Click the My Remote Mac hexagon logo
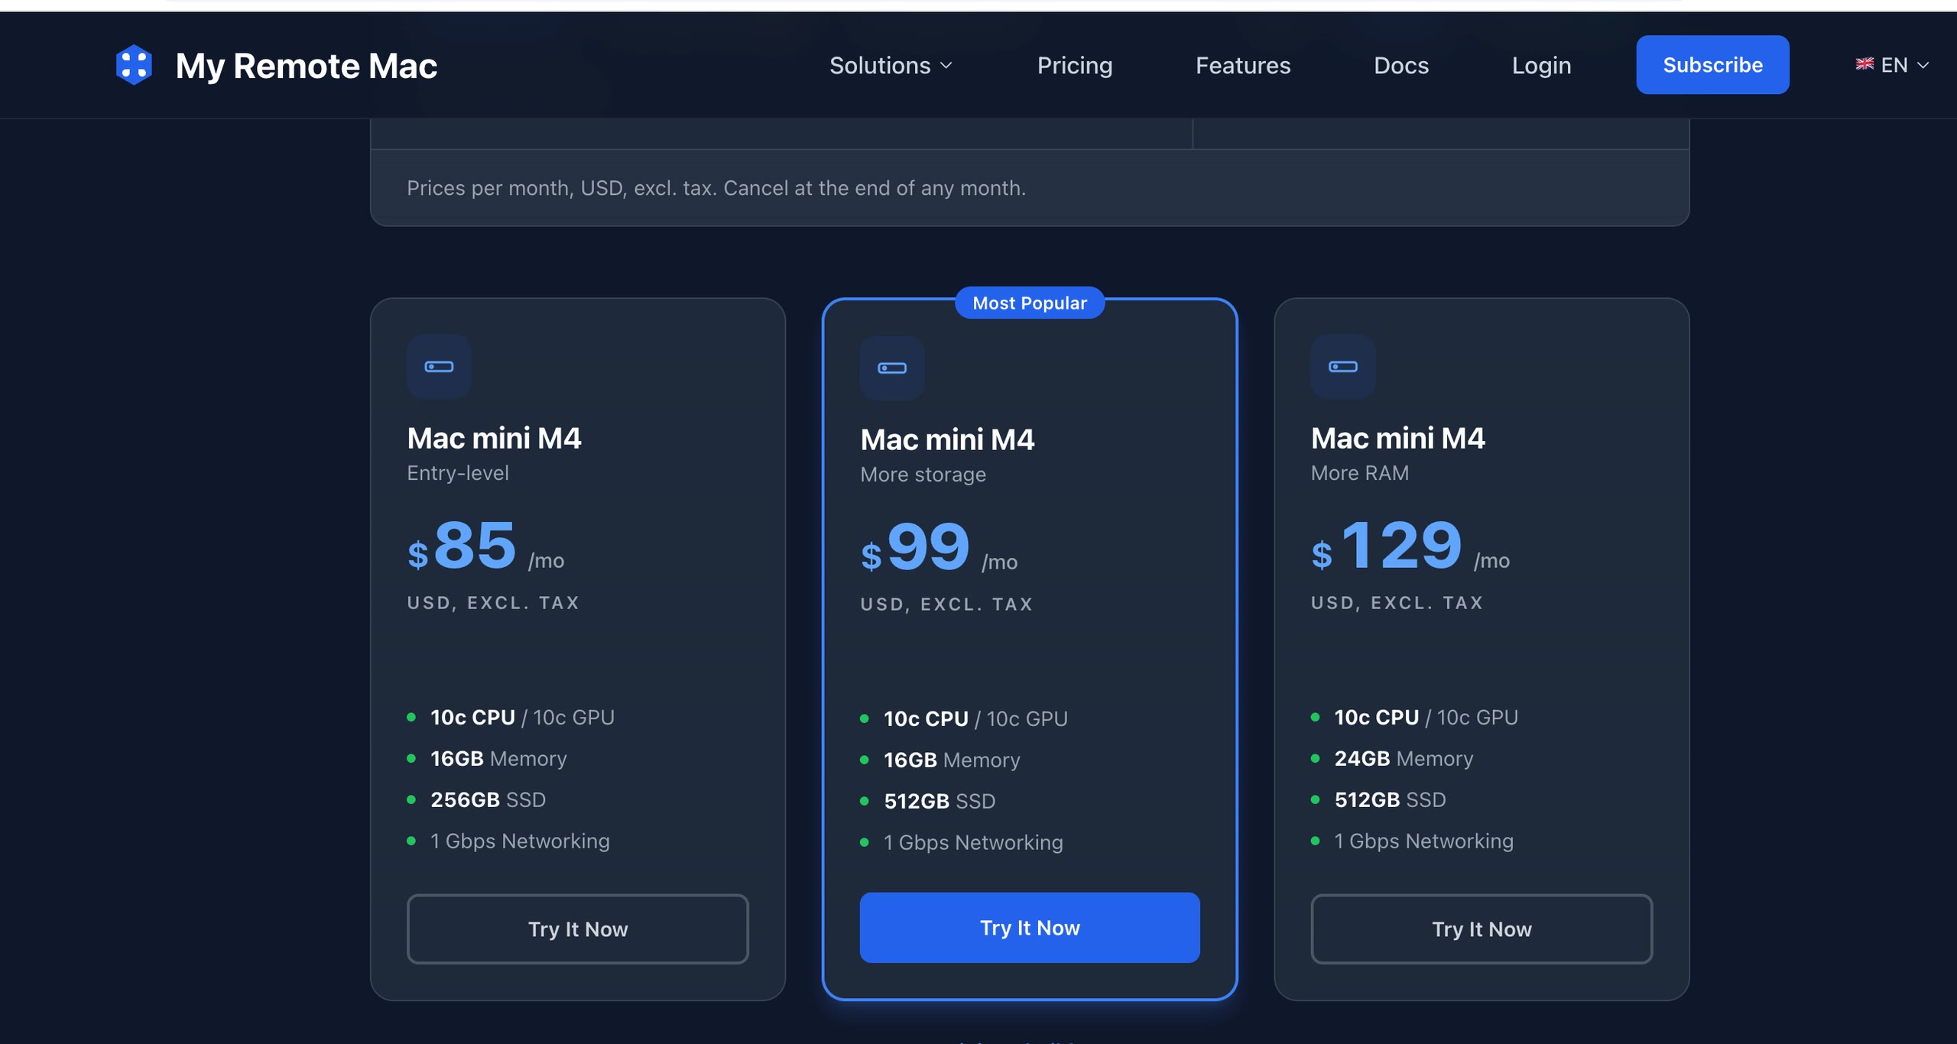 [134, 65]
